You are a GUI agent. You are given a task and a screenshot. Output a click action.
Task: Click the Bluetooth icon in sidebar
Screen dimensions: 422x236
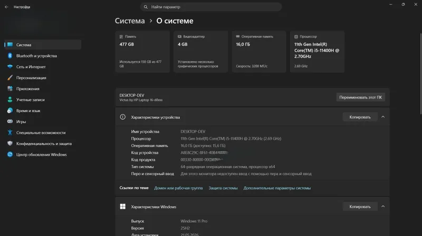click(x=10, y=56)
